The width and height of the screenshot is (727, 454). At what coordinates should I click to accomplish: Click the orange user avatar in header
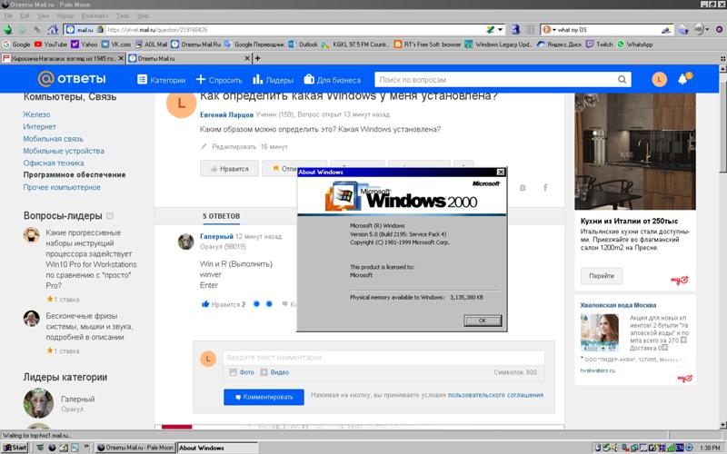660,79
